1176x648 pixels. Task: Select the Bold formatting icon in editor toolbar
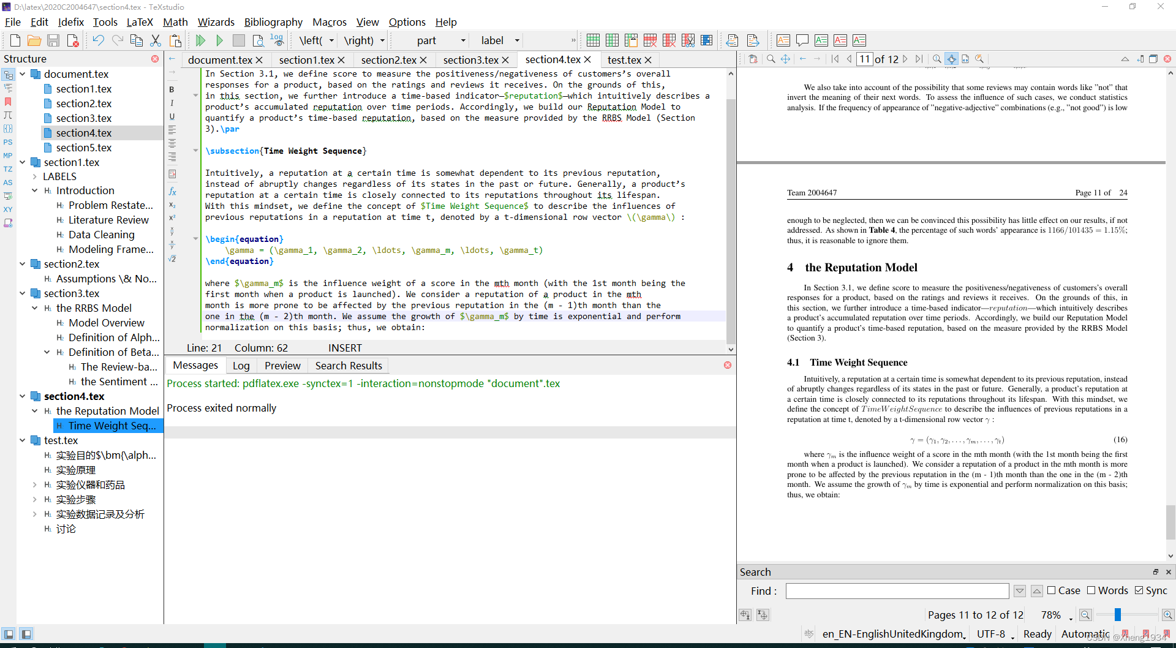pos(172,89)
